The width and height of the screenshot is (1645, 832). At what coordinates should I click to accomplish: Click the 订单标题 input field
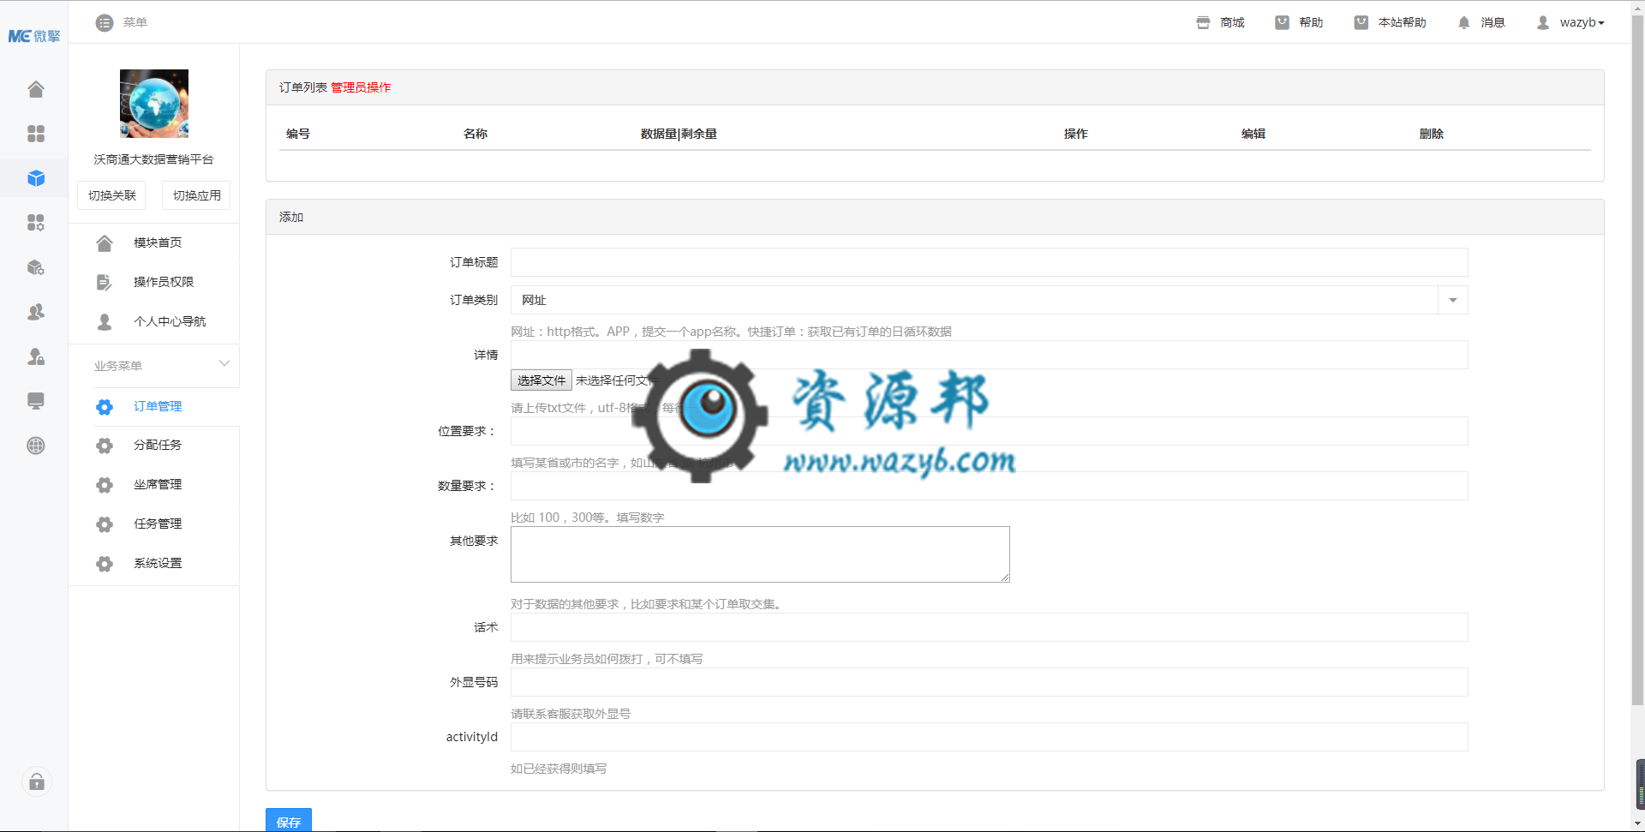click(x=989, y=262)
